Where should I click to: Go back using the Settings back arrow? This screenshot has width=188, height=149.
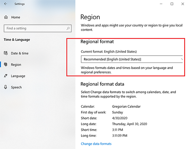pyautogui.click(x=6, y=4)
